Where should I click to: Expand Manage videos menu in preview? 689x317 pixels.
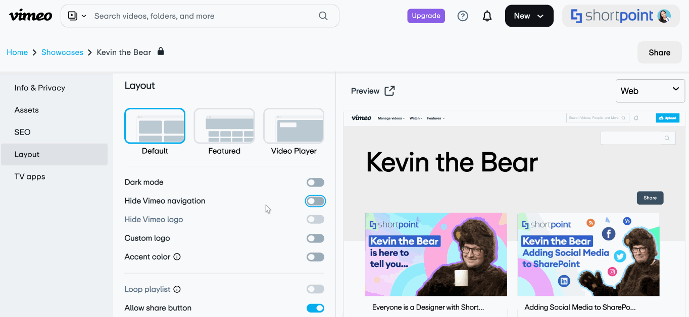(391, 118)
